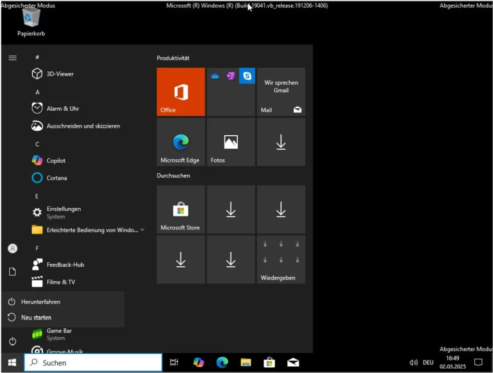The height and width of the screenshot is (373, 493).
Task: Click the download tile next to Fotos
Action: click(x=281, y=142)
